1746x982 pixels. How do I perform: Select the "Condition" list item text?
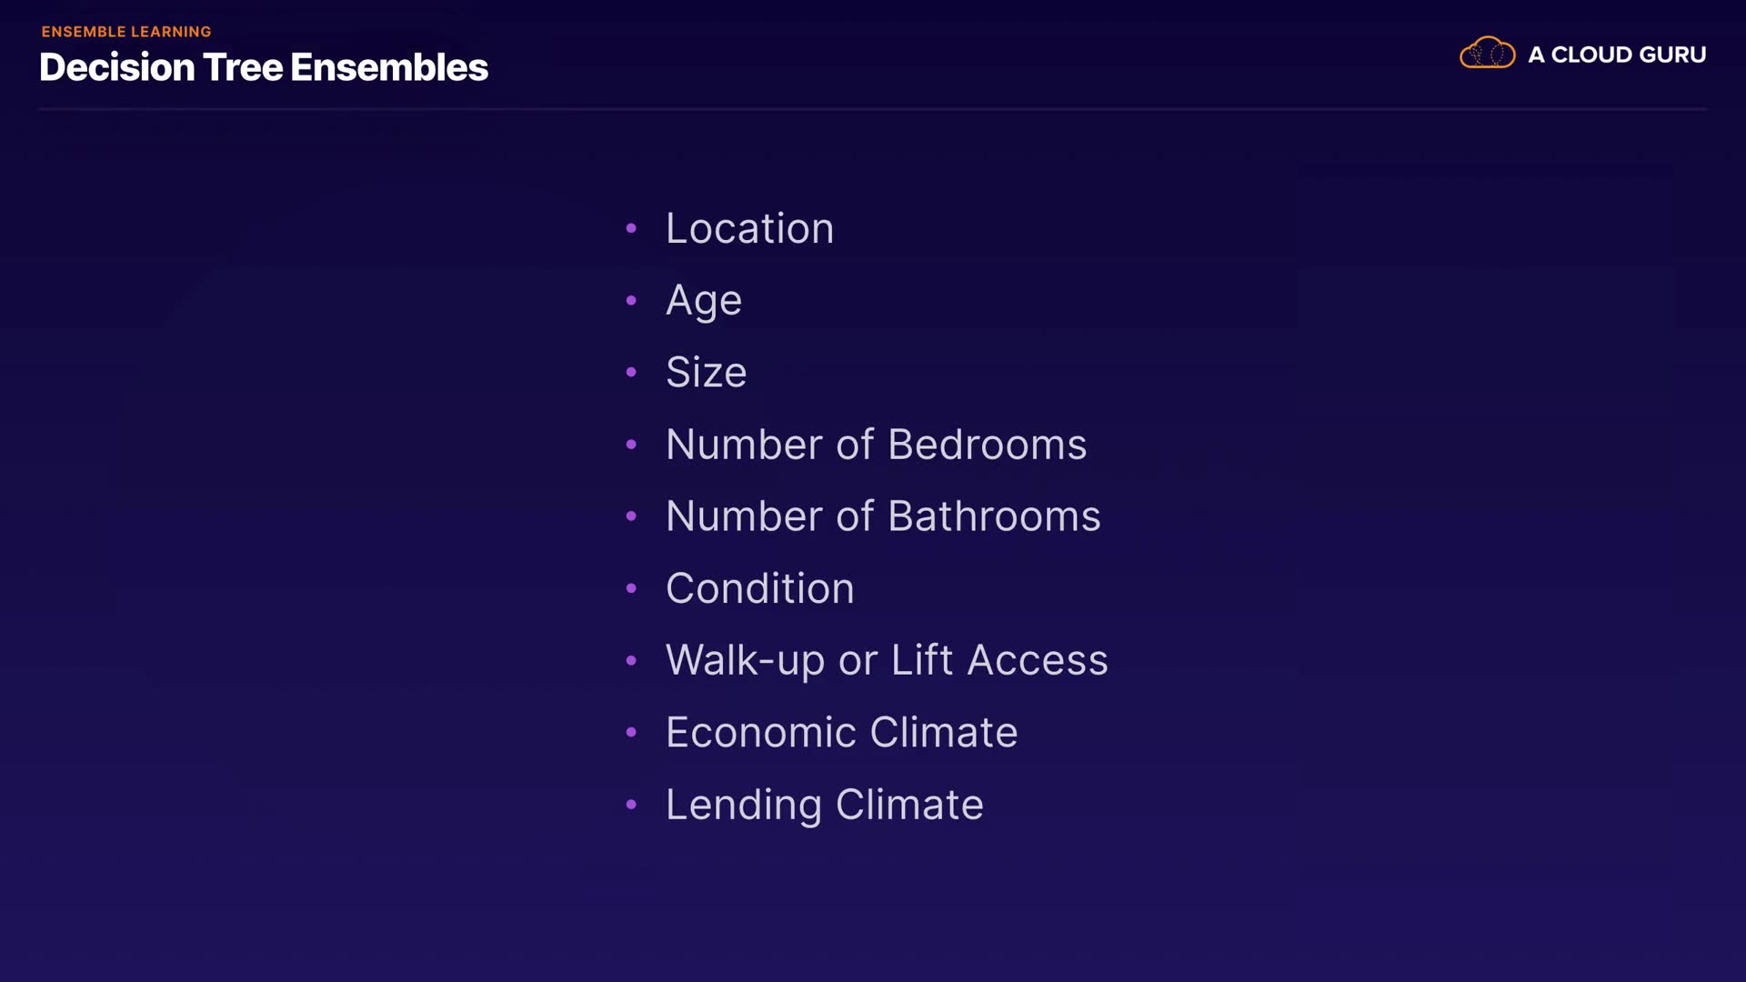click(x=759, y=588)
